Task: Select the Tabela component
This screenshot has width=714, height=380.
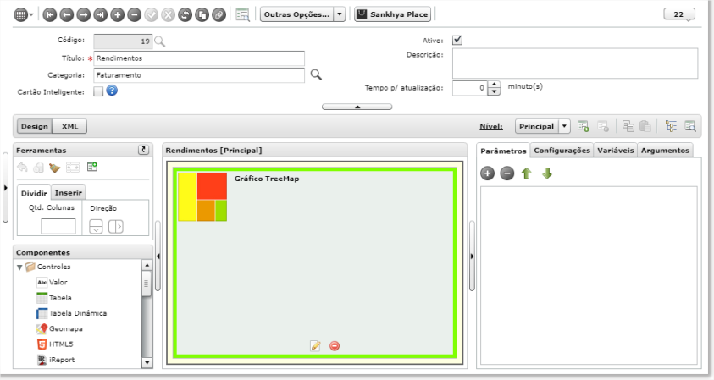Action: click(54, 298)
